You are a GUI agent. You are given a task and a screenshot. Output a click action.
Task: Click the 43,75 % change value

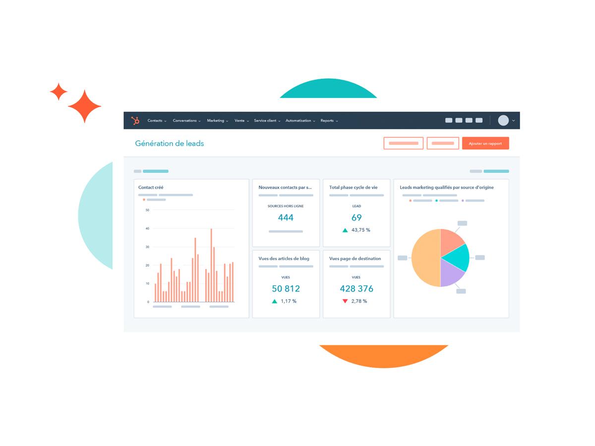coord(361,230)
